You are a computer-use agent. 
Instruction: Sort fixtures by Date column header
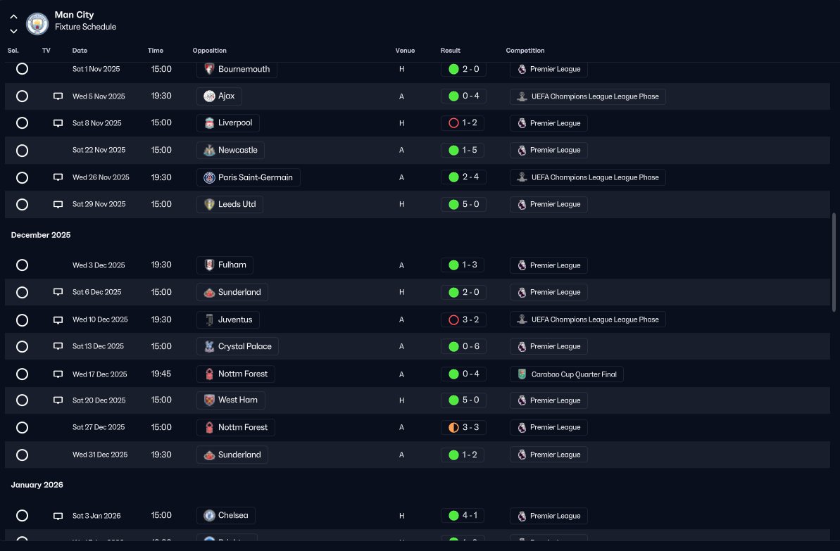pos(80,51)
